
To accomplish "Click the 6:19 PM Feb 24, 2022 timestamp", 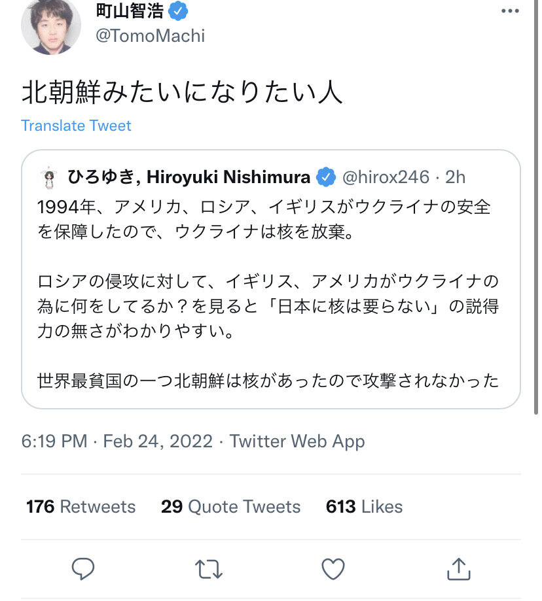I will tap(117, 441).
